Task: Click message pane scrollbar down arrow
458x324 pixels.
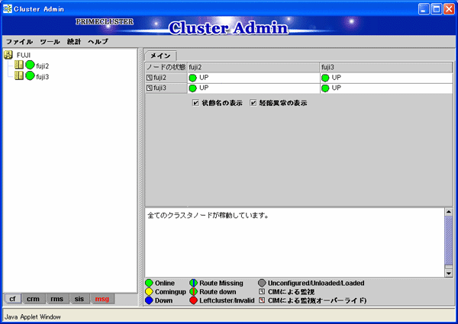Action: pos(449,273)
